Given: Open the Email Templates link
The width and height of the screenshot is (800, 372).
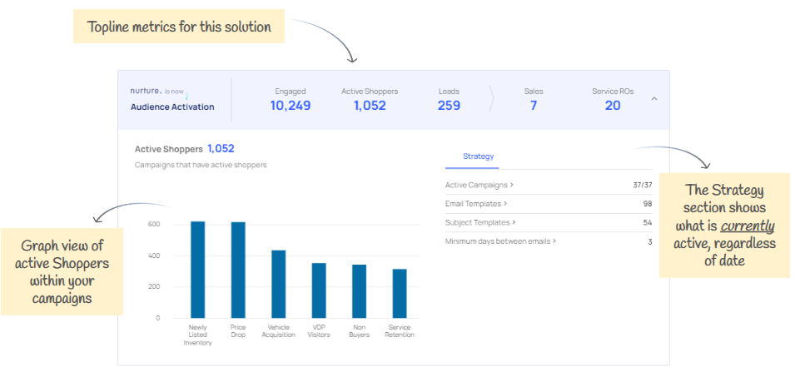Looking at the screenshot, I should coord(476,203).
